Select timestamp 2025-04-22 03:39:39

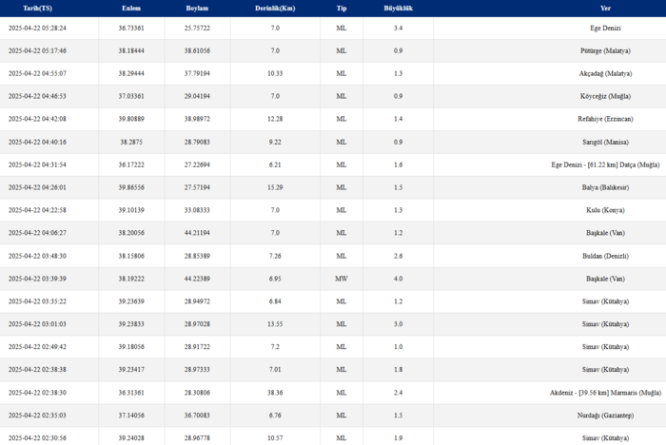37,279
